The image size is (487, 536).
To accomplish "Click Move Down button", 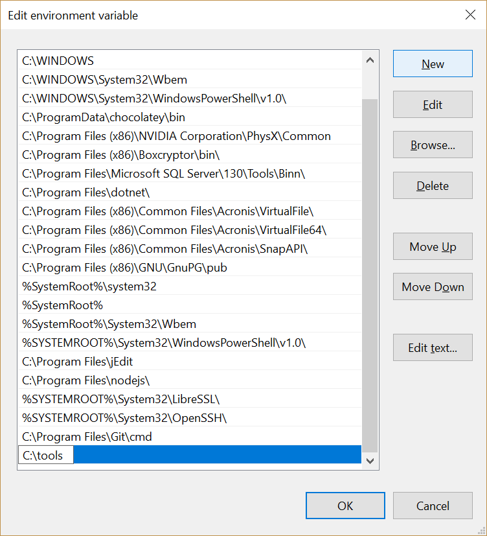I will coord(433,287).
